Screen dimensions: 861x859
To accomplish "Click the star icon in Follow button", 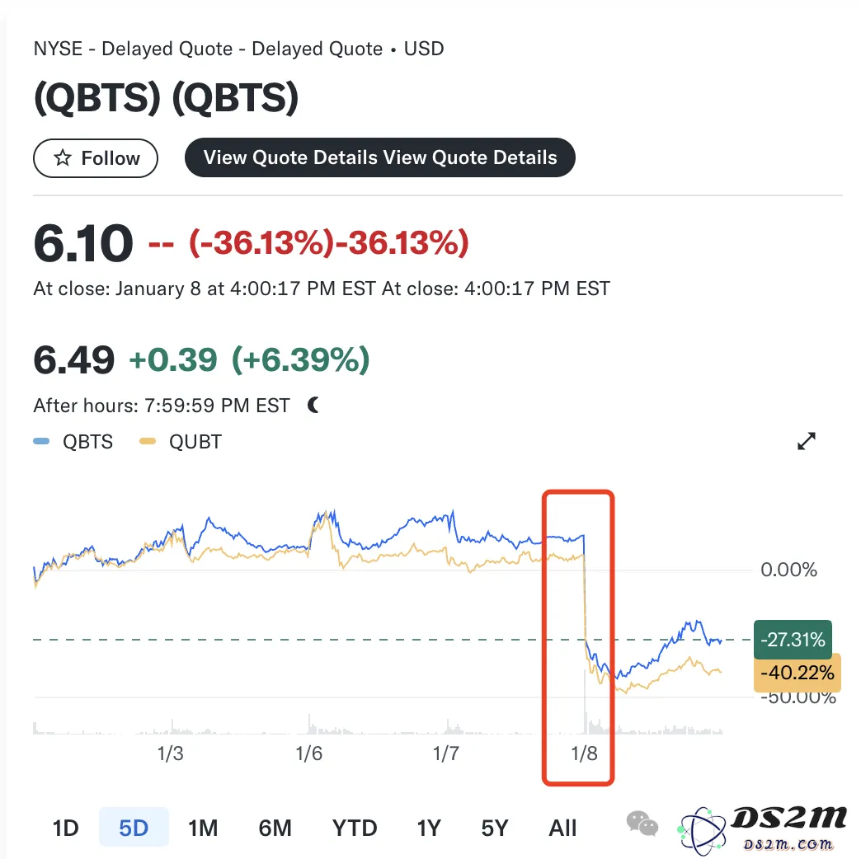I will (63, 158).
